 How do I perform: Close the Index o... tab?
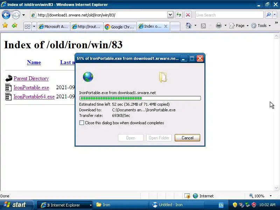click(166, 27)
